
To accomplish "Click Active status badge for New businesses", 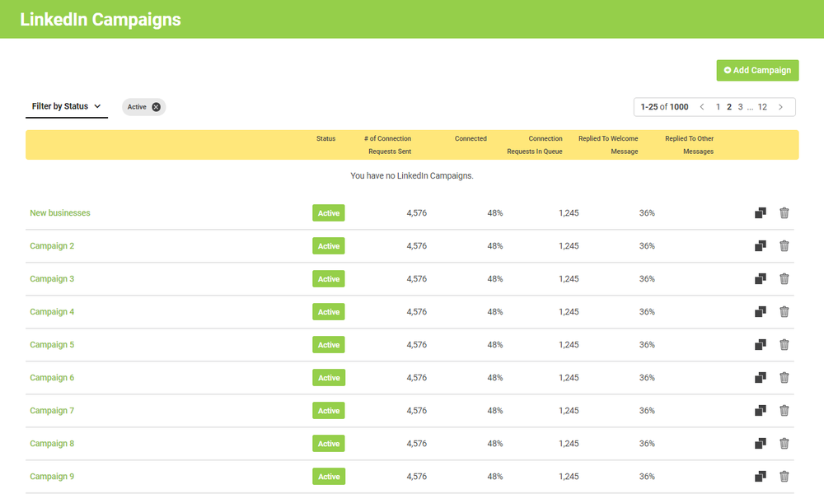I will point(329,212).
